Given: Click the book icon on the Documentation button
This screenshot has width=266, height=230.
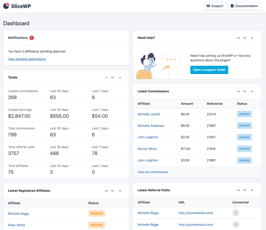Looking at the screenshot, I should coord(232,6).
